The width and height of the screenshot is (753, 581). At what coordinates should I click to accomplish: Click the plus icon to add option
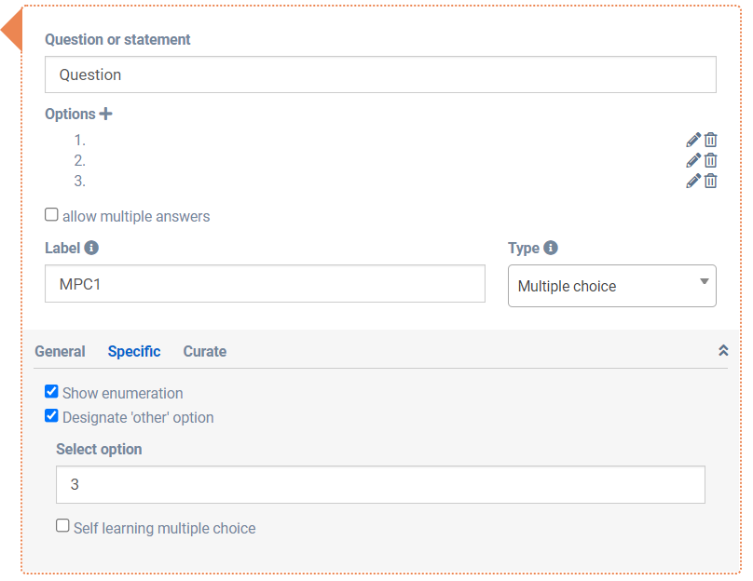(106, 114)
